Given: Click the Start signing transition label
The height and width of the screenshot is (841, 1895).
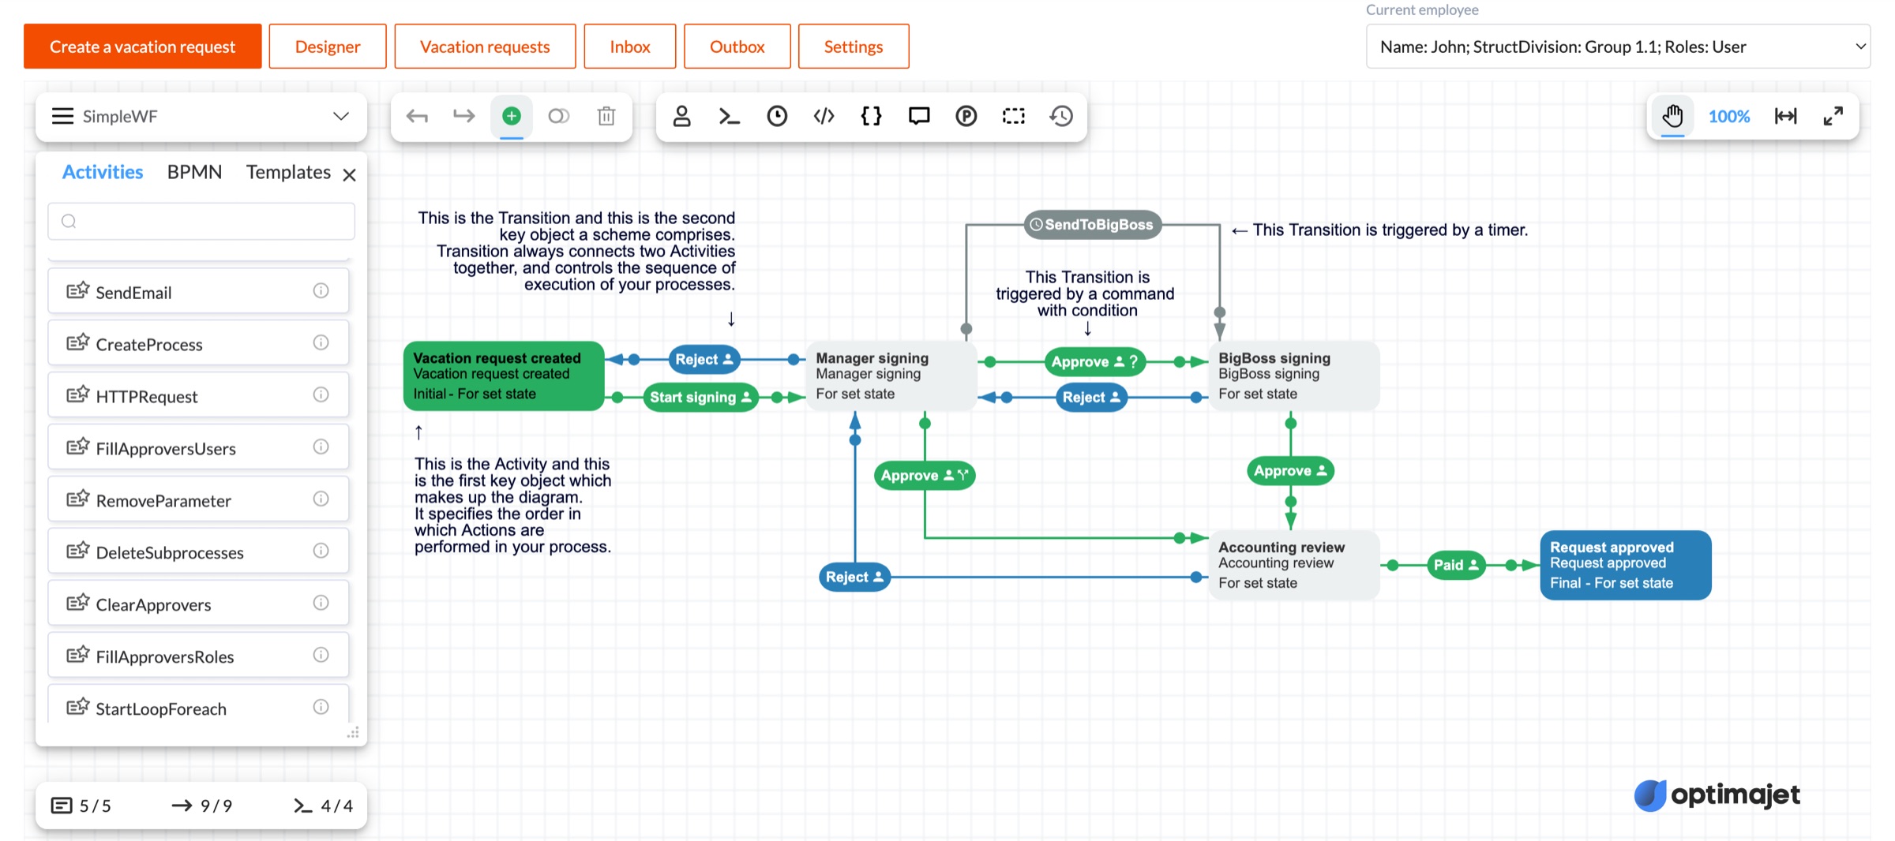Looking at the screenshot, I should coord(700,398).
